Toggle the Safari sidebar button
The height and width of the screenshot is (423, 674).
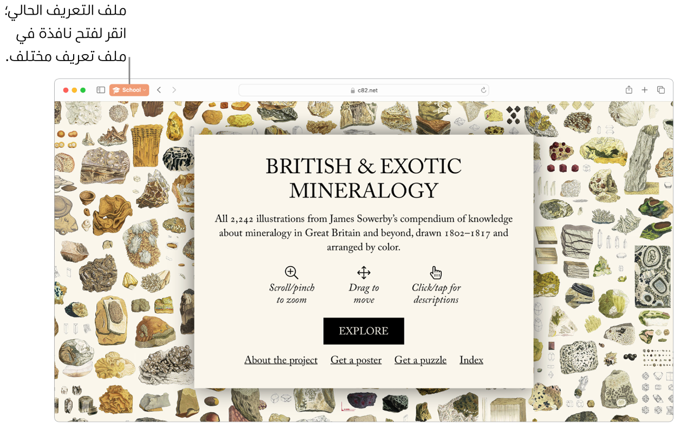[101, 90]
